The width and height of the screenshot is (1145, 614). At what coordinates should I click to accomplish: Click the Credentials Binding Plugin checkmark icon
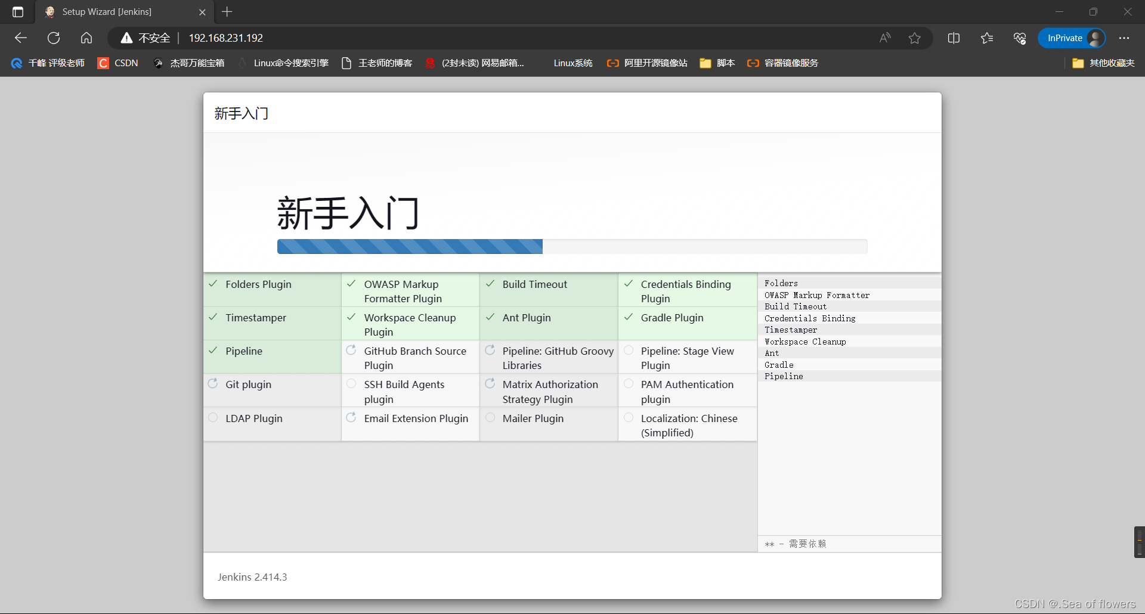[628, 284]
